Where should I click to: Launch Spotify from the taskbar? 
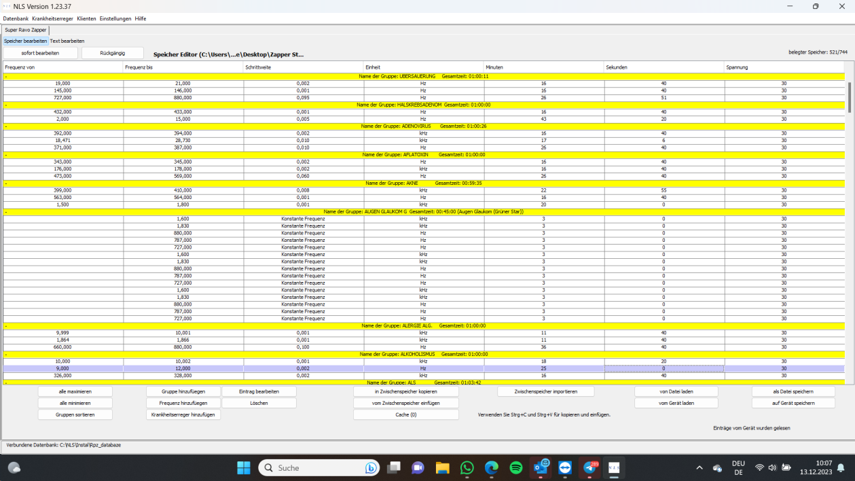515,467
